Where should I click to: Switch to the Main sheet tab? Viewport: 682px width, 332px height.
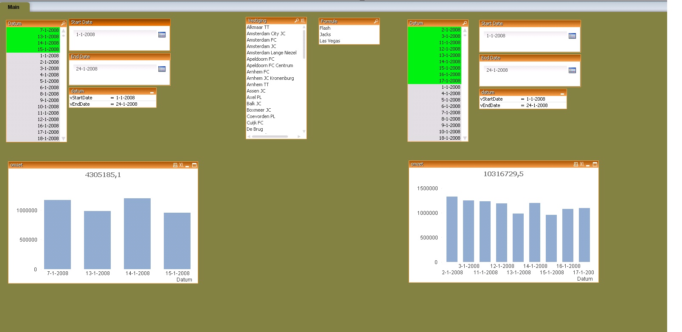(x=14, y=7)
